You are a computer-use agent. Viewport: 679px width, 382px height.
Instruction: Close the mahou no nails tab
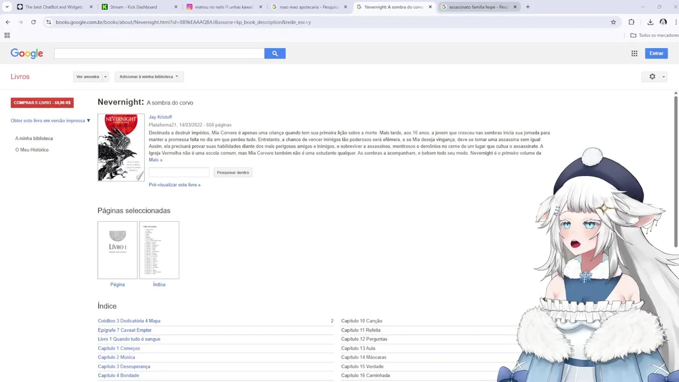click(260, 7)
